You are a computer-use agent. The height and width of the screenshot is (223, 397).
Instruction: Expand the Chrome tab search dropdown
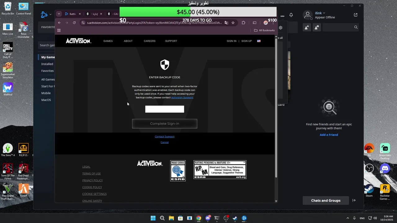click(59, 14)
